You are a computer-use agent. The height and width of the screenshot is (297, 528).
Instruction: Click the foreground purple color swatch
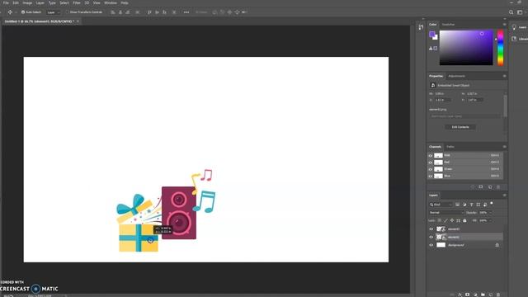(432, 35)
